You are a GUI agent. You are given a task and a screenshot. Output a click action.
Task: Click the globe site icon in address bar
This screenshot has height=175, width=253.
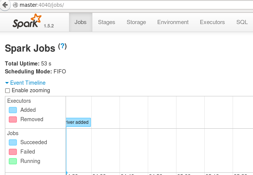tap(15, 5)
